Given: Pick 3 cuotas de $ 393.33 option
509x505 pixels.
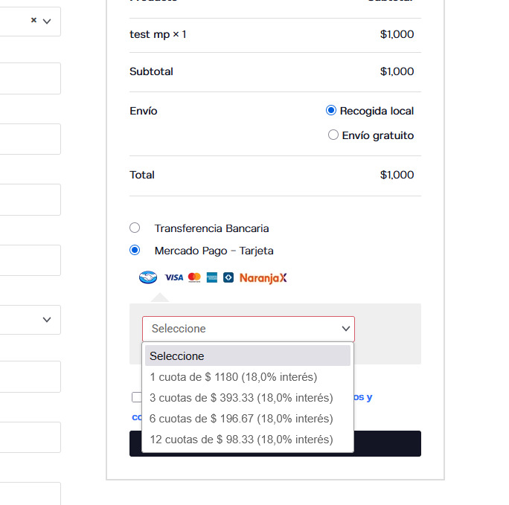Looking at the screenshot, I should click(x=248, y=398).
